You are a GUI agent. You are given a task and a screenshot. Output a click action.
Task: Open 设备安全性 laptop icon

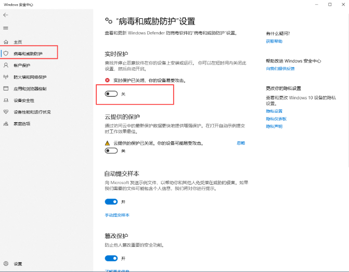click(6, 100)
